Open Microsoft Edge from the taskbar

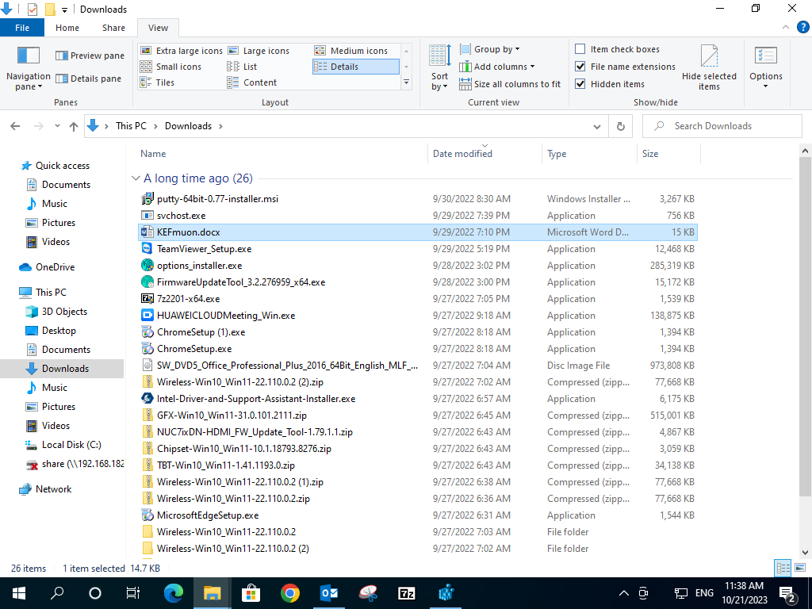[x=173, y=592]
